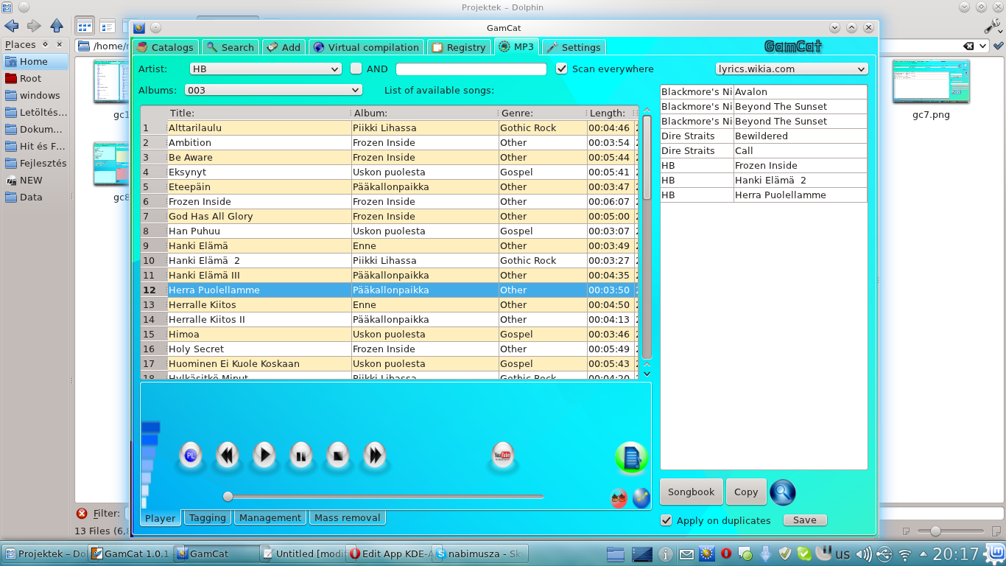Skip ahead with the fast-forward button
Image resolution: width=1006 pixels, height=566 pixels.
tap(375, 455)
